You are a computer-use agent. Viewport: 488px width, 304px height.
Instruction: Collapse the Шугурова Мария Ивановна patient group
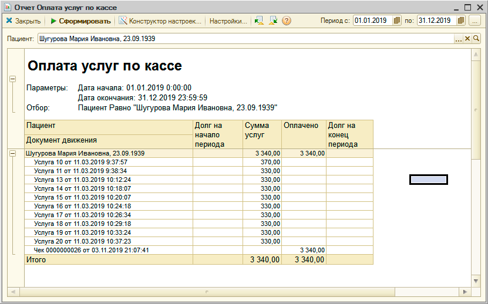13,153
